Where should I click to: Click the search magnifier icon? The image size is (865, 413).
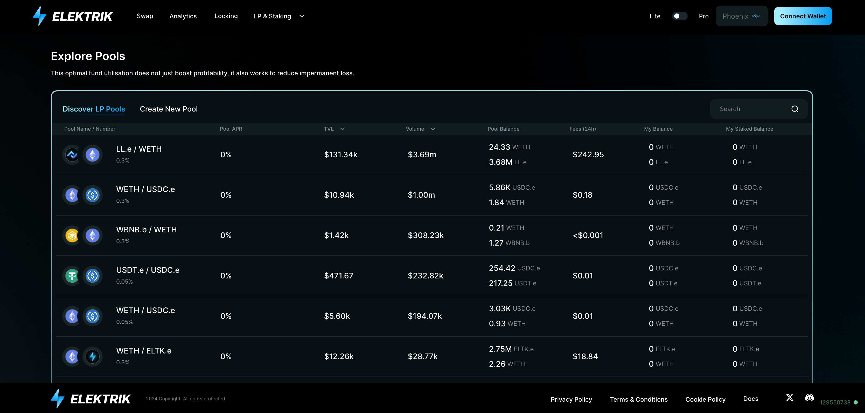[x=794, y=109]
